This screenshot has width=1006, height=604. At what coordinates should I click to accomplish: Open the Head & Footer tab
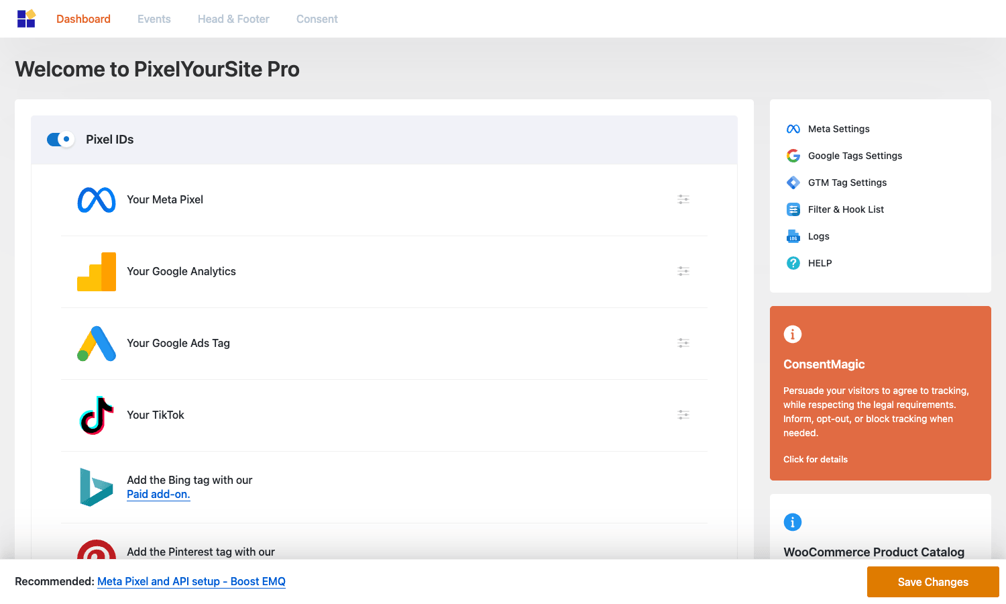[233, 19]
